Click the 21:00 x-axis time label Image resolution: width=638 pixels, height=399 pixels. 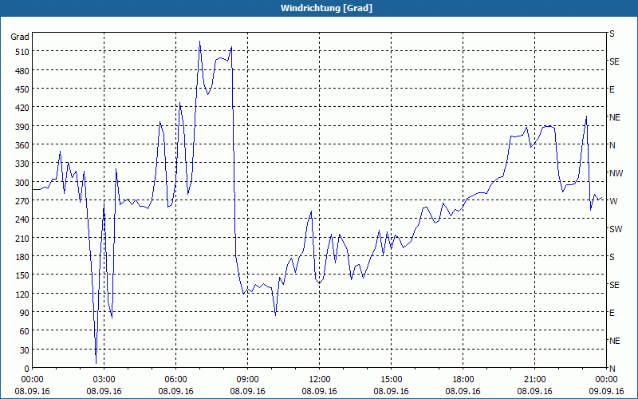[534, 379]
